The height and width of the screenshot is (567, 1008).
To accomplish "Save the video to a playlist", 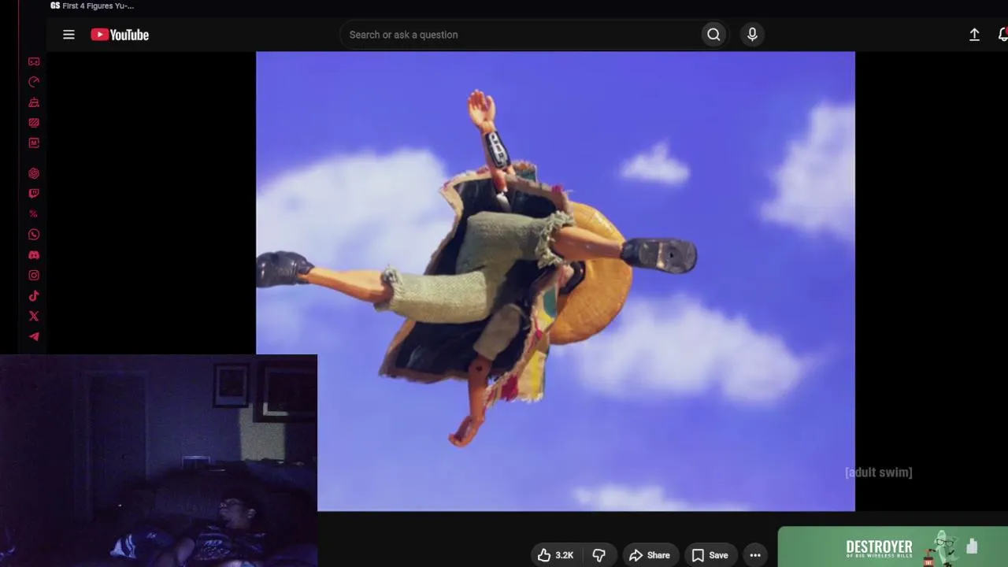I will tap(710, 555).
